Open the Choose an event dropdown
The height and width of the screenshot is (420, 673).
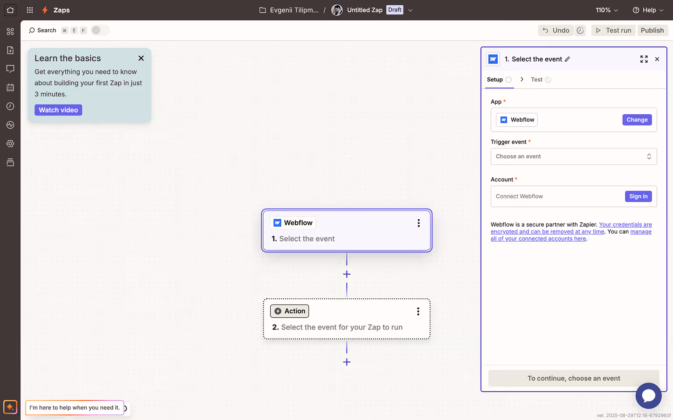pyautogui.click(x=574, y=156)
